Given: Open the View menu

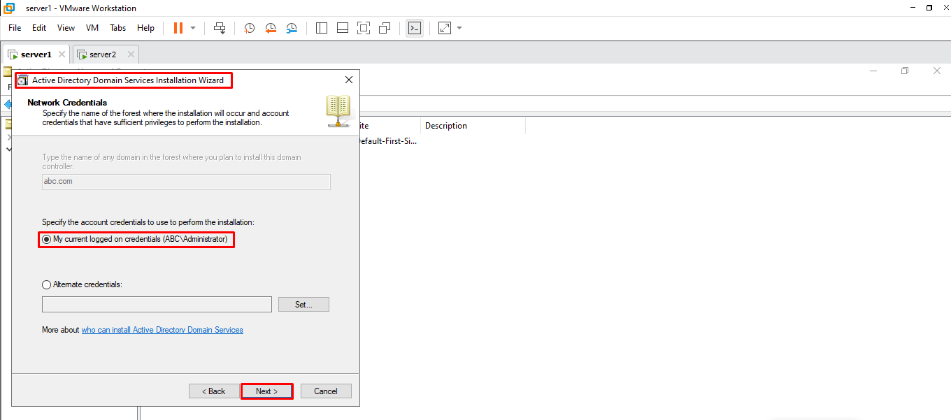Looking at the screenshot, I should [66, 28].
